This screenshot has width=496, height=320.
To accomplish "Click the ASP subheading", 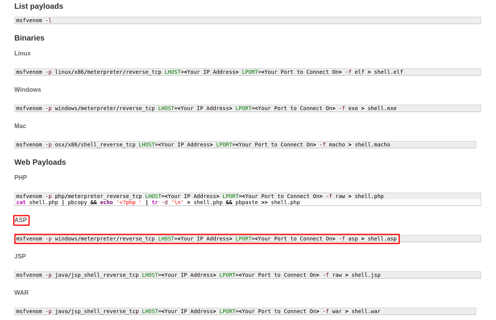I will [x=21, y=220].
